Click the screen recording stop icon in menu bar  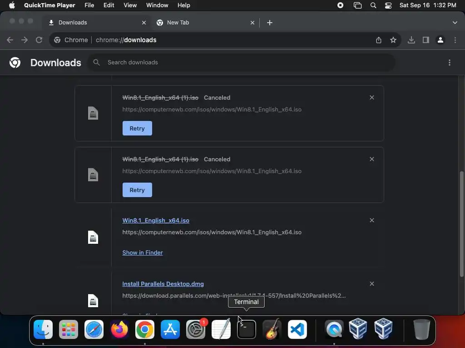340,5
